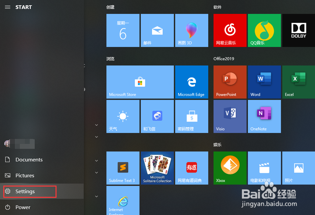Launch the 照片 photos tile
This screenshot has width=315, height=215.
(x=298, y=168)
